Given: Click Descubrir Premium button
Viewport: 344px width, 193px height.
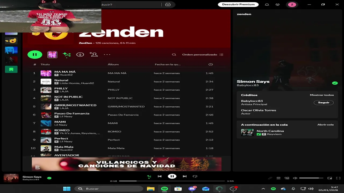Looking at the screenshot, I should tap(238, 4).
